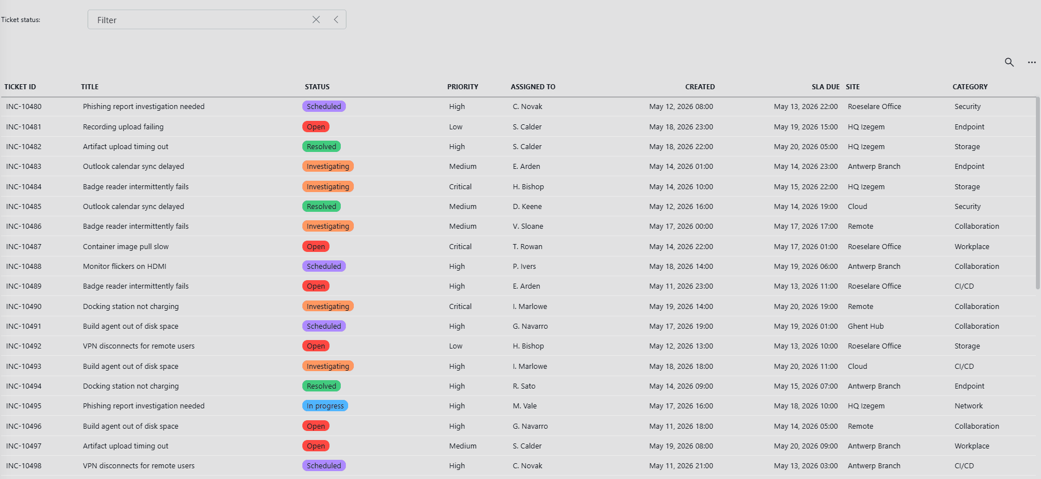Click Scheduled badge for INC-10491
The height and width of the screenshot is (479, 1041).
(324, 326)
